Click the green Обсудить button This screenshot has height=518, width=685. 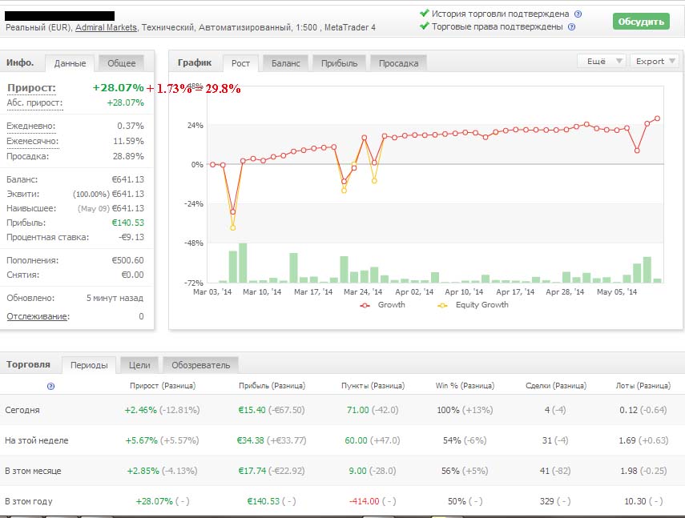[x=641, y=22]
